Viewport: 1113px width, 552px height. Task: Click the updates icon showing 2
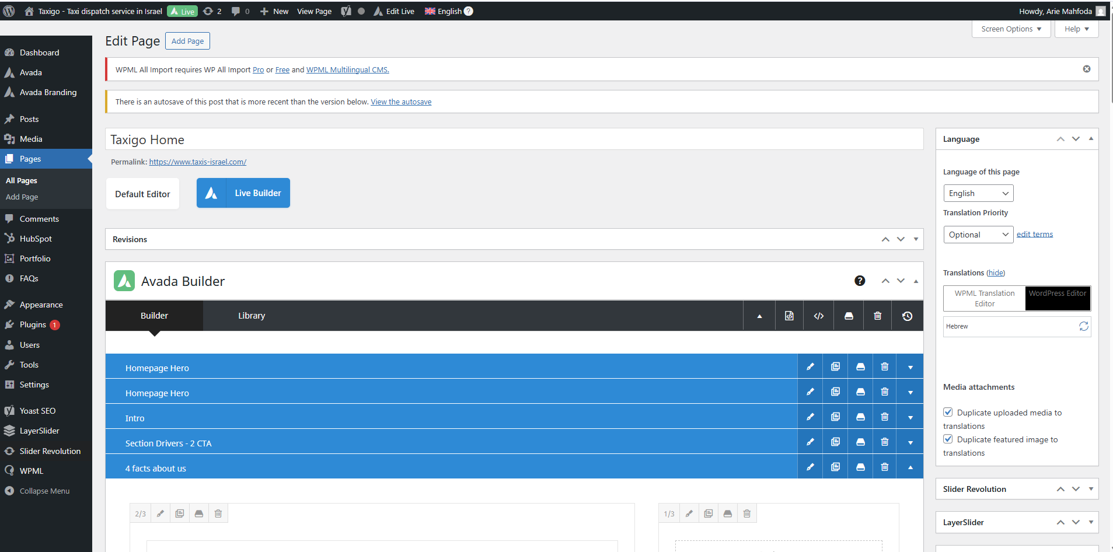[212, 11]
